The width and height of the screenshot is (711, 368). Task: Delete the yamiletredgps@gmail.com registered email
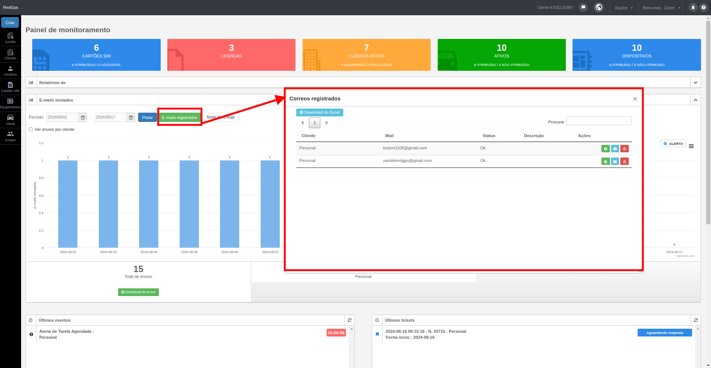[624, 161]
